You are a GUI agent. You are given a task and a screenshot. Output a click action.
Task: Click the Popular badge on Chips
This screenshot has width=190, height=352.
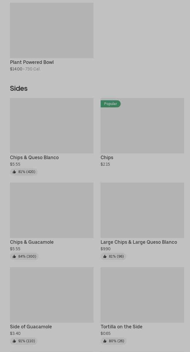tap(110, 104)
